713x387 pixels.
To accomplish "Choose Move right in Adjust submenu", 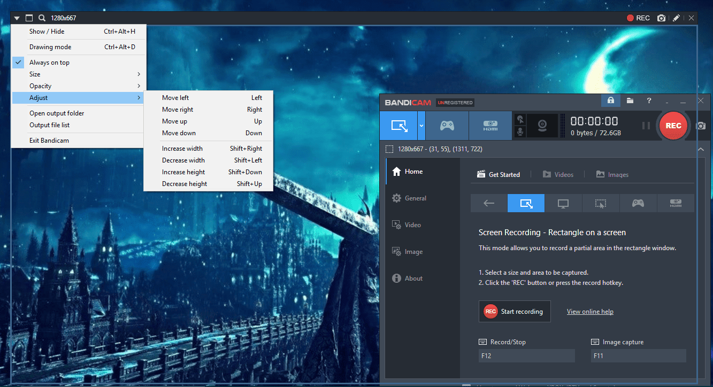I will click(x=209, y=110).
